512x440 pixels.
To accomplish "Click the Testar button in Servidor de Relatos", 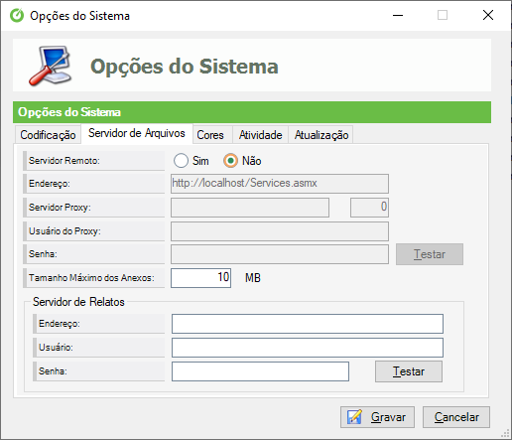I will [x=409, y=371].
